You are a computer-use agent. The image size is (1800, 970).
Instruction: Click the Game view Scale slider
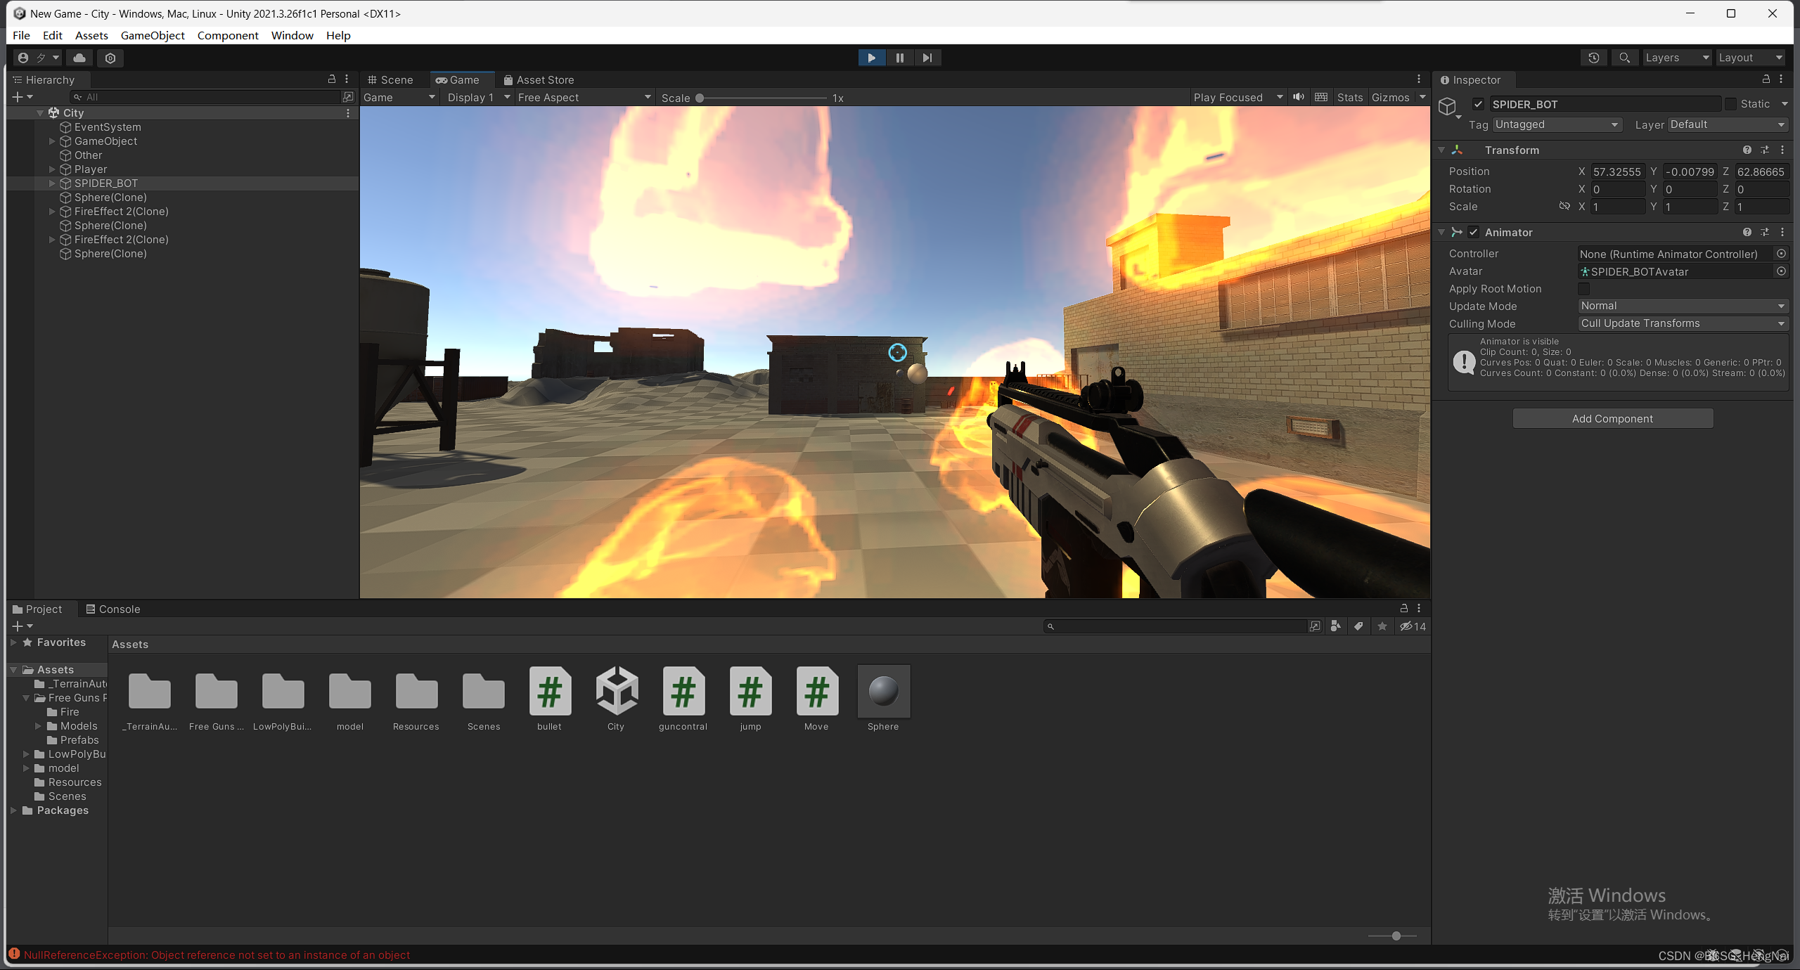[x=763, y=98]
